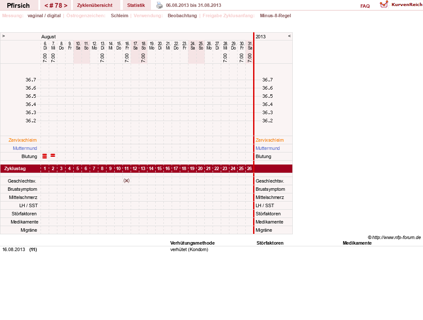Click right Zervixschleim label

270,140
